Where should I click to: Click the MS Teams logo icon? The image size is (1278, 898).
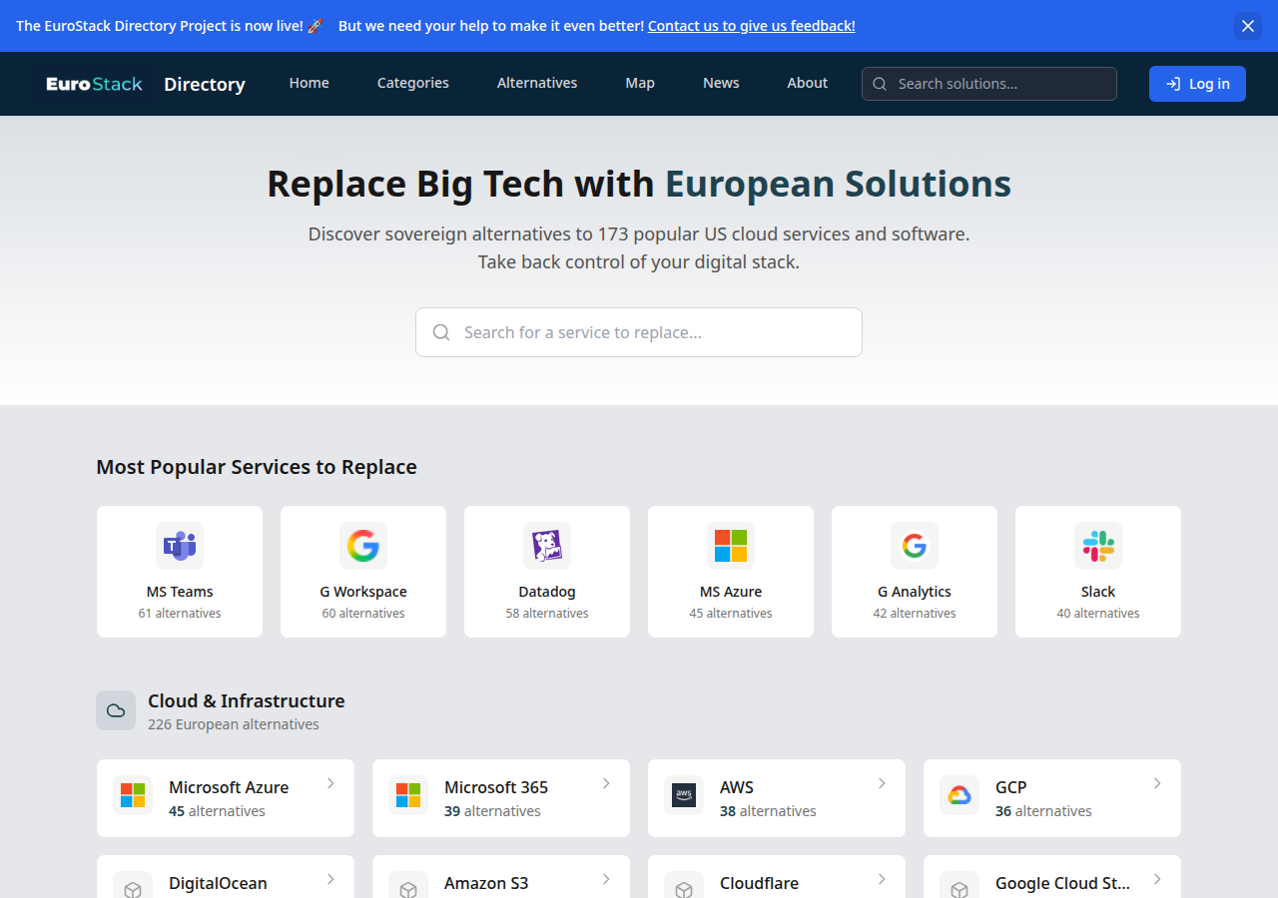[x=180, y=546]
